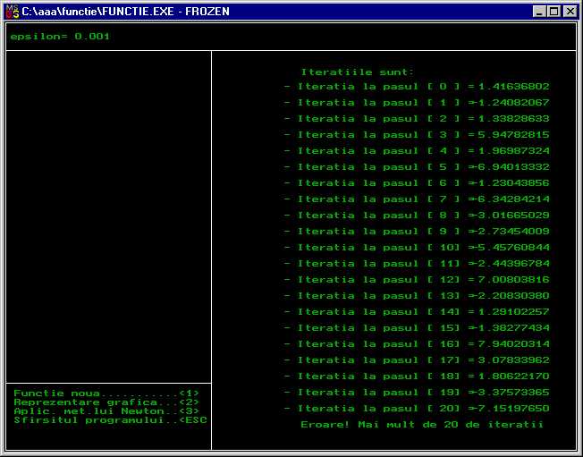The height and width of the screenshot is (457, 583).
Task: Select the 'Reprezentare grafica' menu option
Action: [x=106, y=402]
